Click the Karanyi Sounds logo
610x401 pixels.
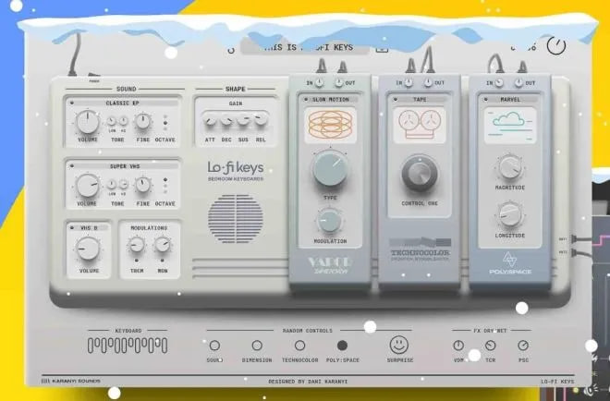71,381
